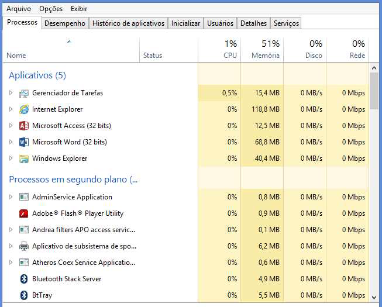Switch to the Histórico de aplicativos tab
This screenshot has height=307, width=382.
(128, 23)
